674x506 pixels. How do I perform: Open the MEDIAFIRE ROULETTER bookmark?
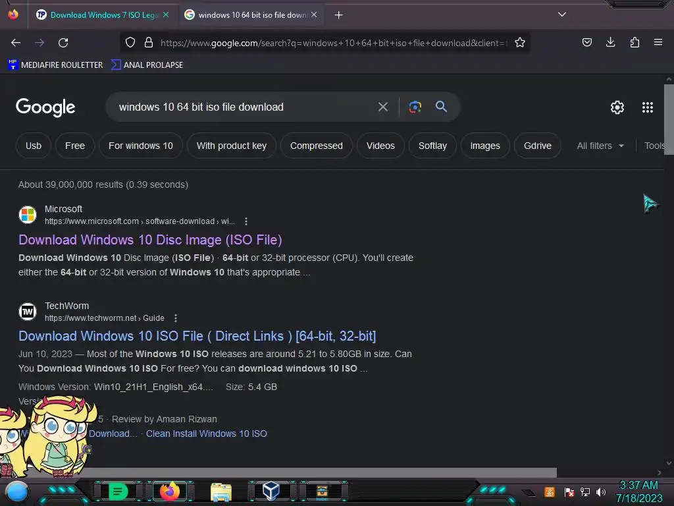click(55, 65)
